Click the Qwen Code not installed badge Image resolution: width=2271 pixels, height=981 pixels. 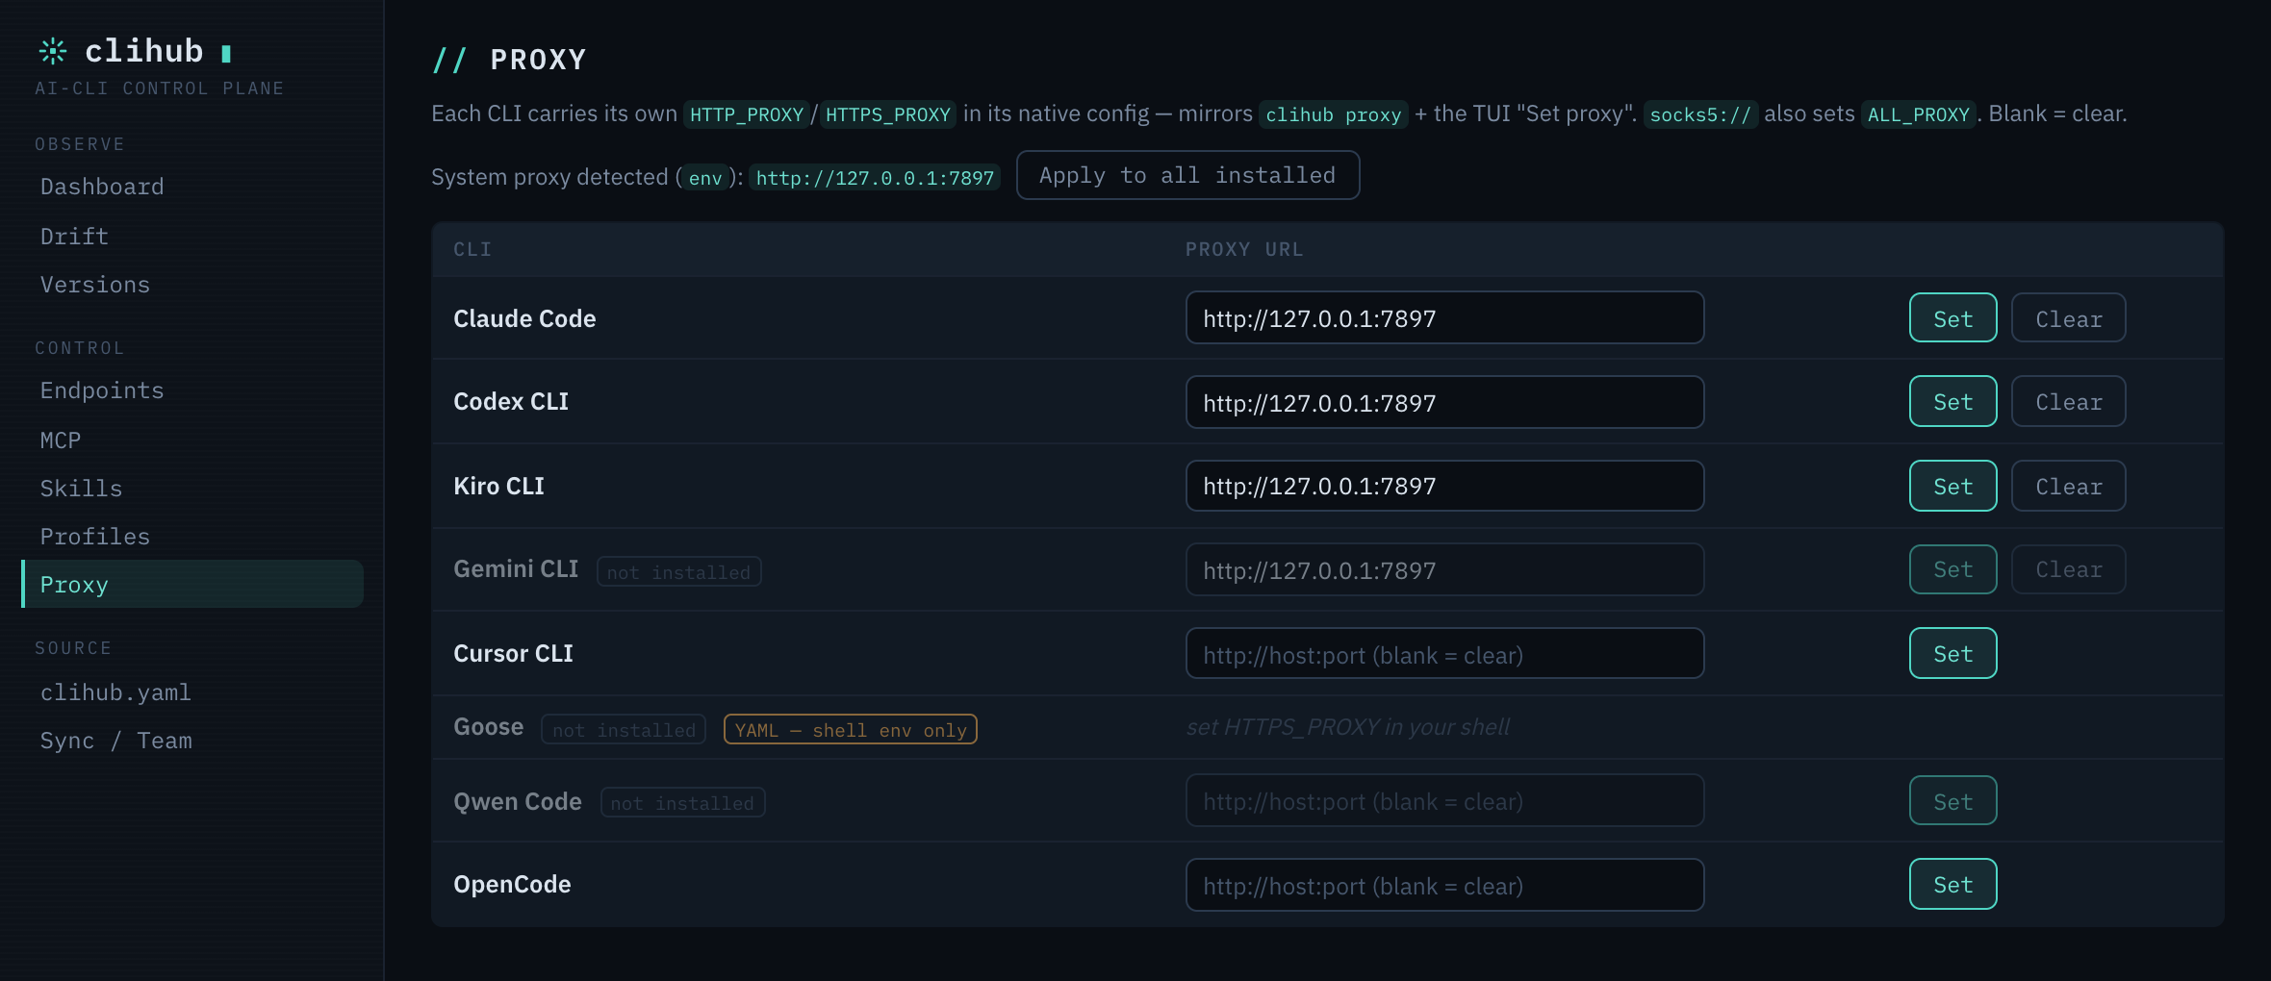tap(682, 803)
